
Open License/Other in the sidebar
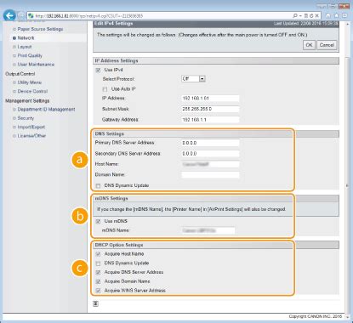pyautogui.click(x=31, y=136)
